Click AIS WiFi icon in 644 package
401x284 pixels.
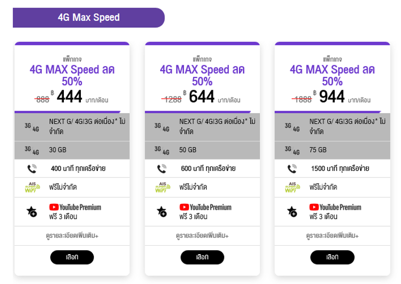163,187
